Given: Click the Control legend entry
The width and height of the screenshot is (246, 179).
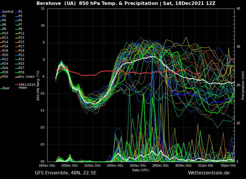Looking at the screenshot, I should [8, 12].
